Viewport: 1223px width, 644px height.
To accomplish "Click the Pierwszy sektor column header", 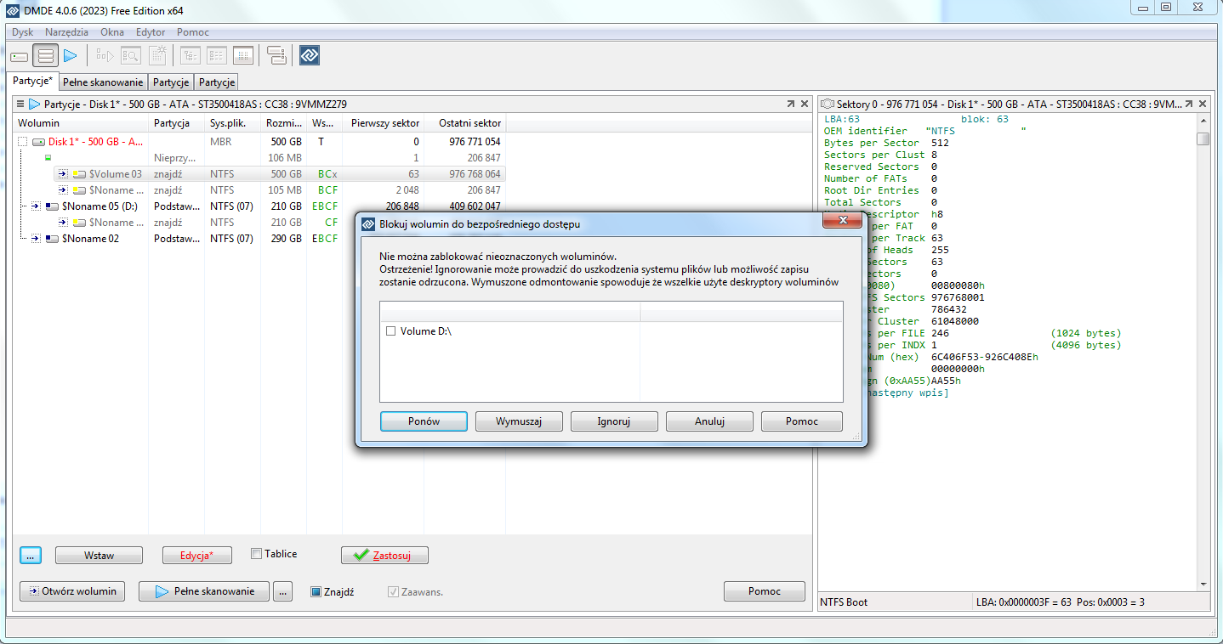I will pos(383,123).
